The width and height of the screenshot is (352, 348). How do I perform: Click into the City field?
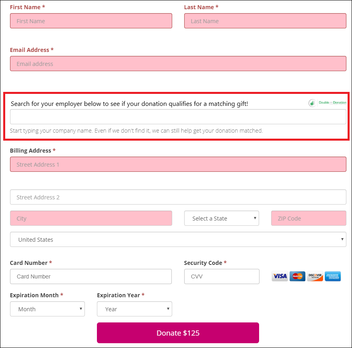point(91,219)
